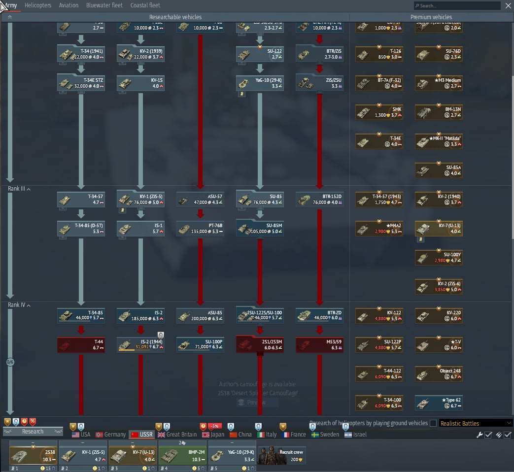Enable helicopter research by ground vehicles checkbox

tap(433, 423)
